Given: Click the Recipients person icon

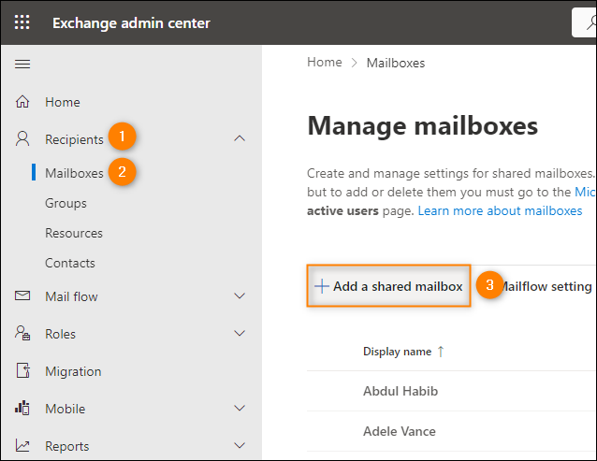Looking at the screenshot, I should coord(22,138).
